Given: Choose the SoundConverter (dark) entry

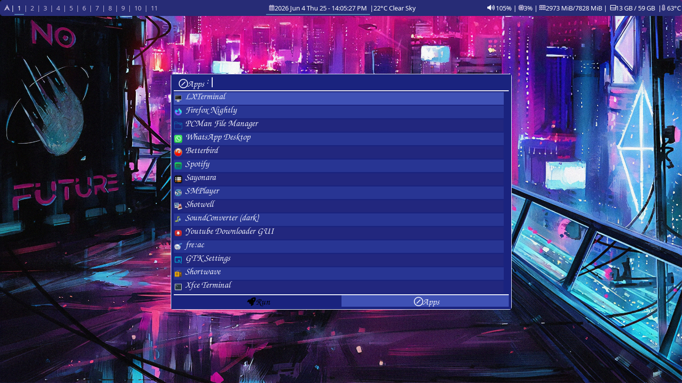Looking at the screenshot, I should tap(339, 219).
